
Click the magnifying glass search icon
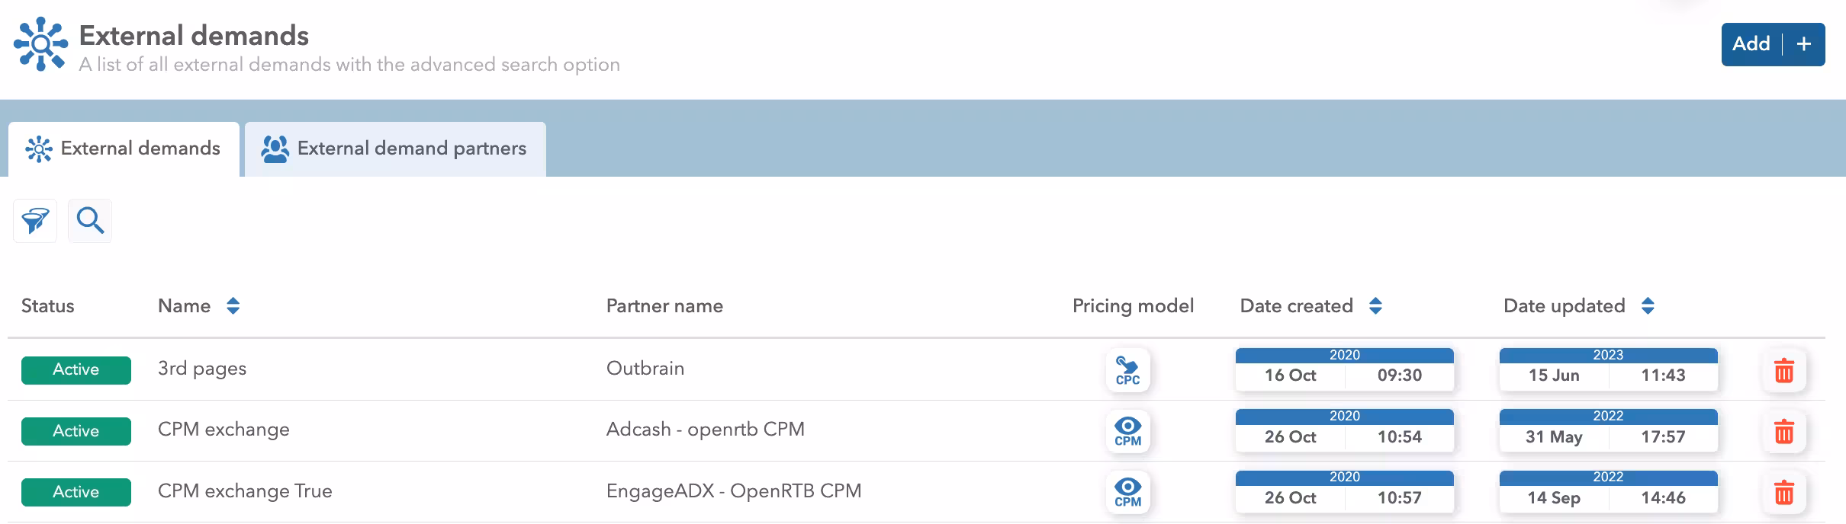click(90, 221)
